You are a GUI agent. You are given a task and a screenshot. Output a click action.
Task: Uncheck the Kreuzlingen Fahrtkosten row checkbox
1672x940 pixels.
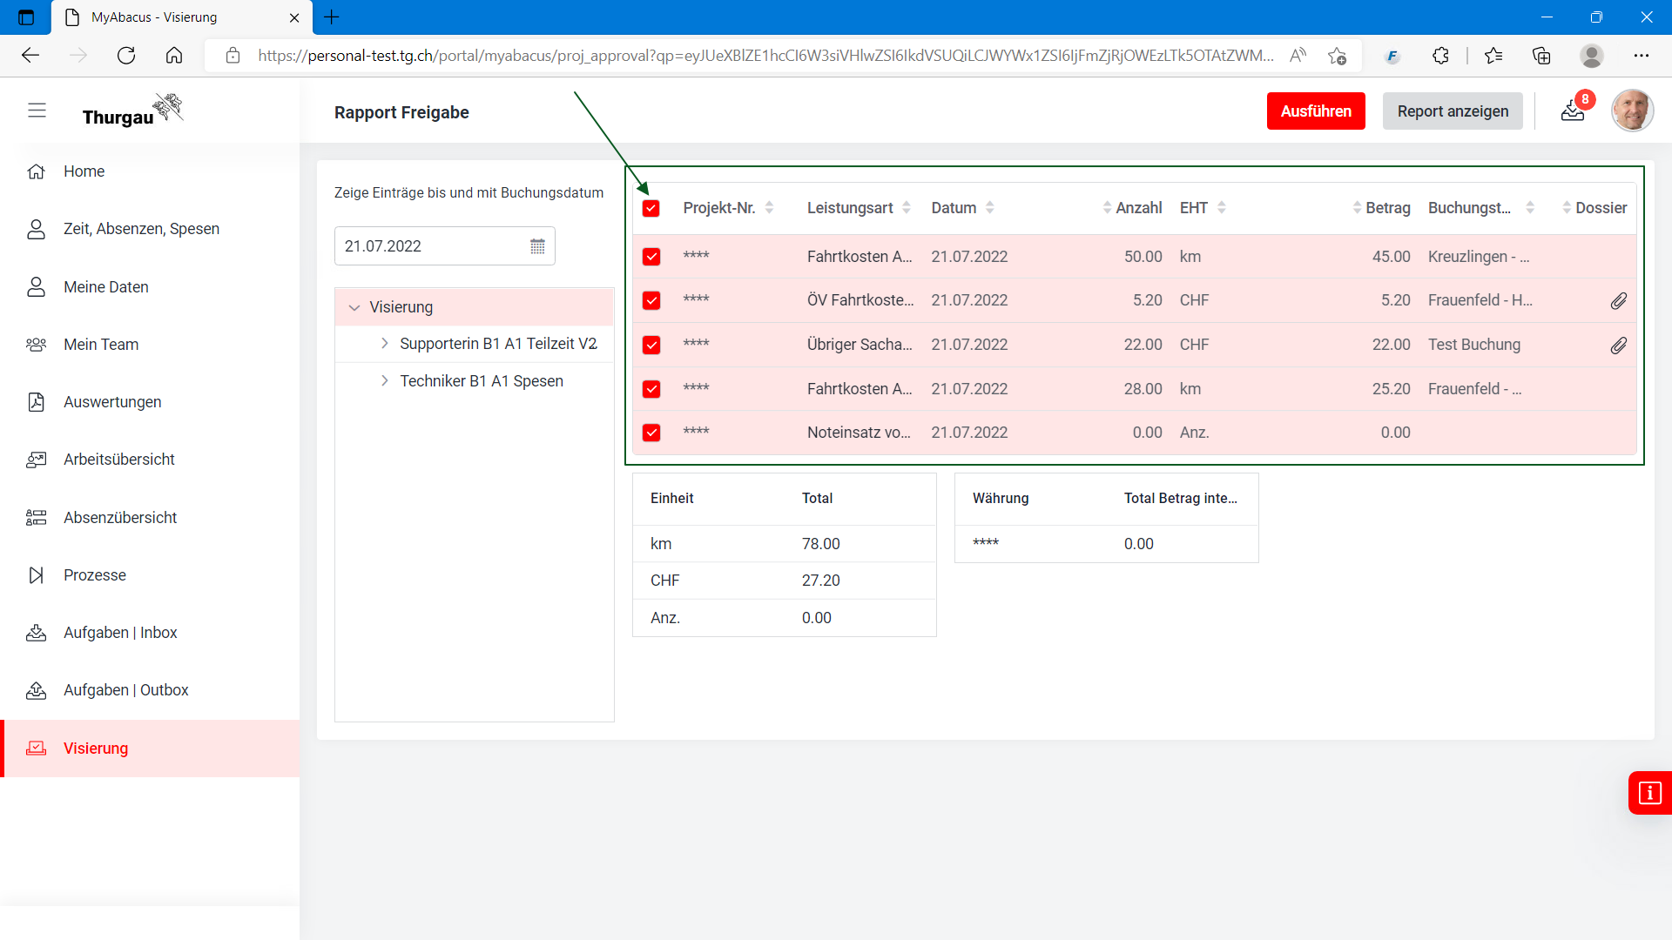651,257
